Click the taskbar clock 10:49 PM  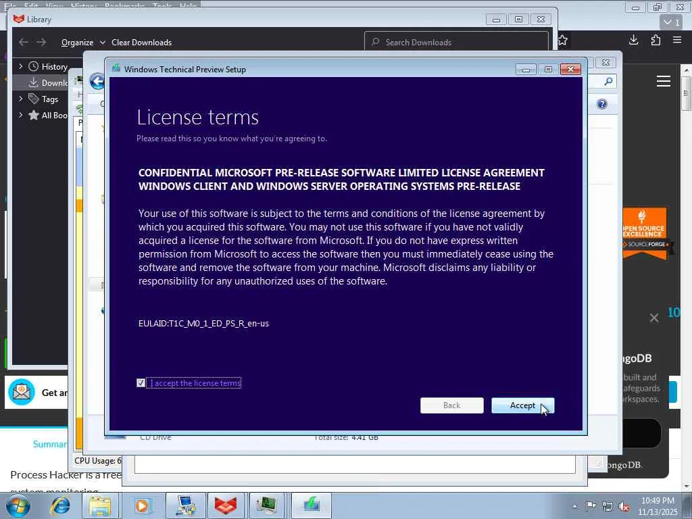[658, 501]
